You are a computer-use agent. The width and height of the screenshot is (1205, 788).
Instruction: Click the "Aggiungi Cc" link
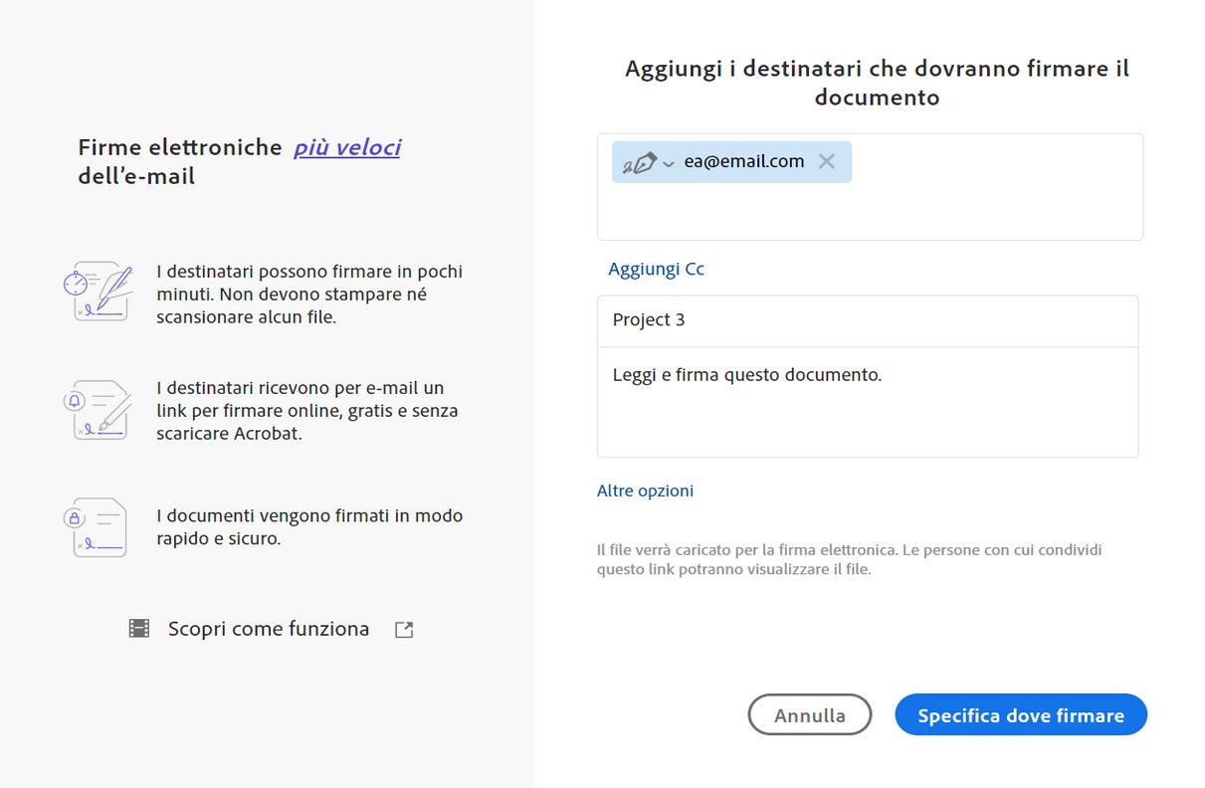(656, 269)
